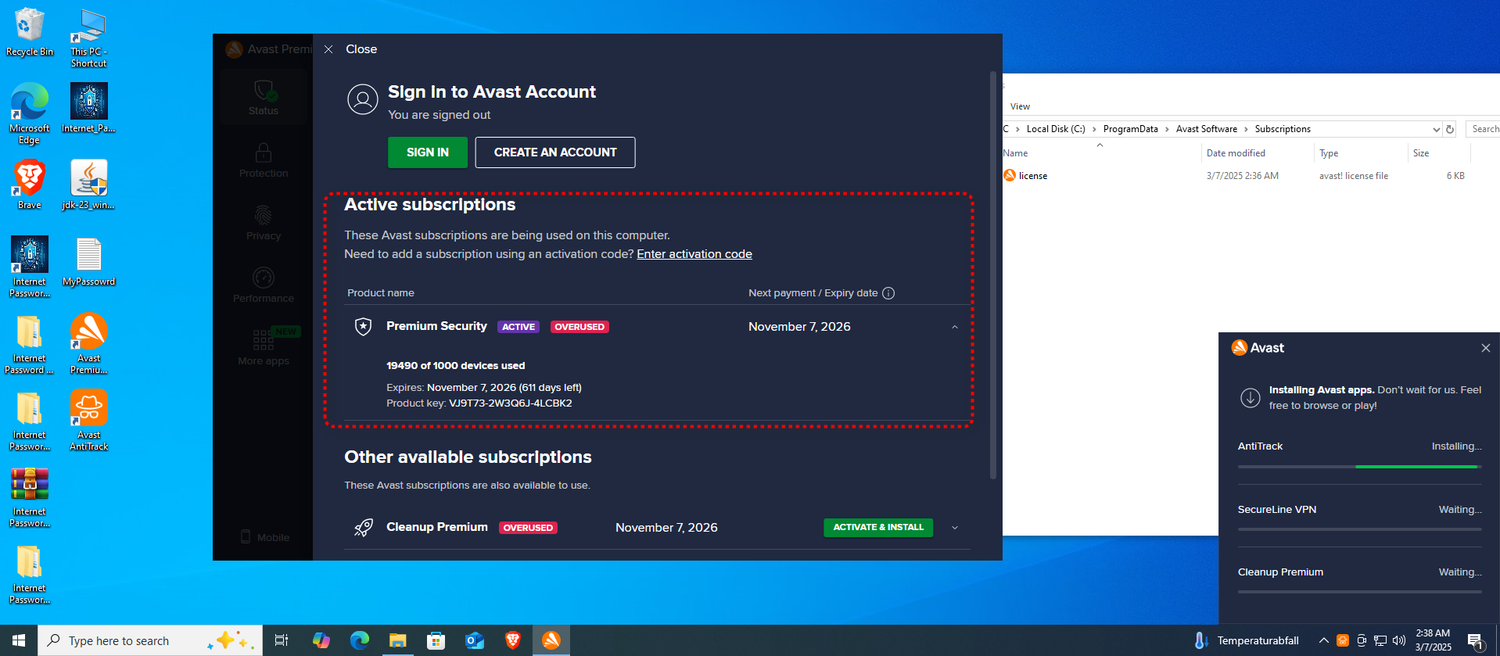Select the jdk-23_win installer icon

88,185
